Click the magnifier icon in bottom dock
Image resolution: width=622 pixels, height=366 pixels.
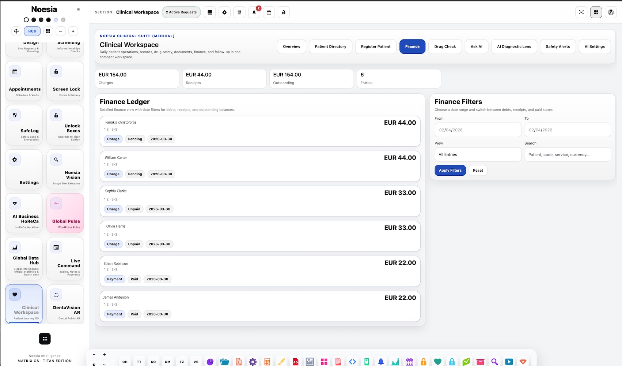494,362
